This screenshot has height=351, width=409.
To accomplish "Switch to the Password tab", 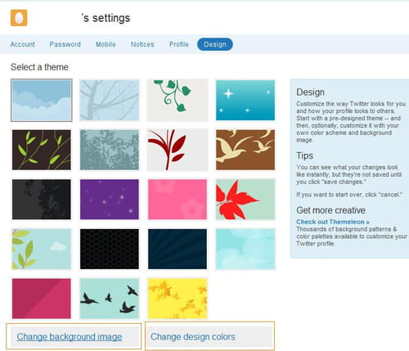I will point(65,44).
